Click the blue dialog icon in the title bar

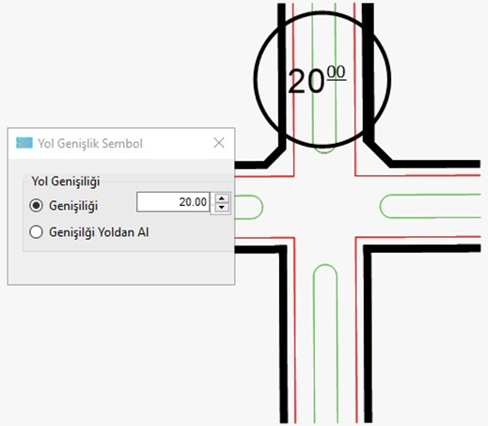24,143
